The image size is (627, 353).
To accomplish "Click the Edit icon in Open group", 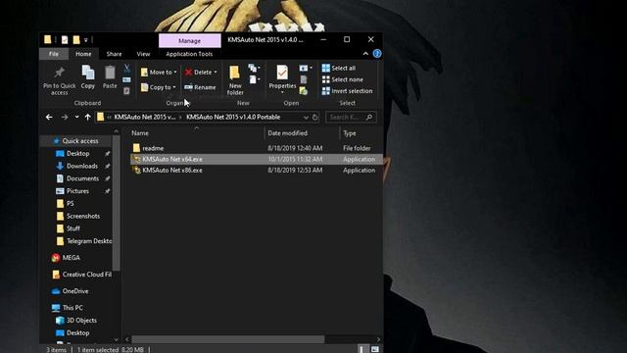I will point(304,79).
